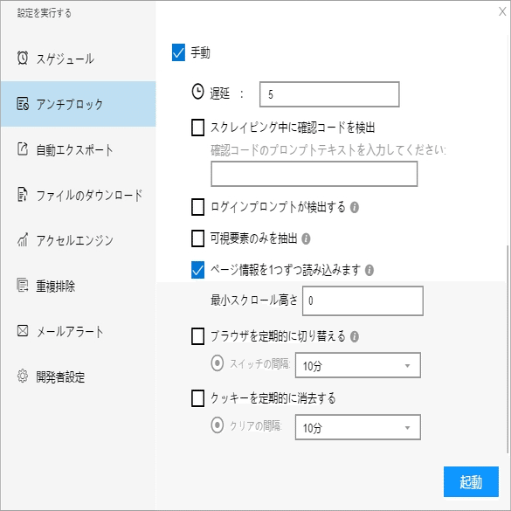Click the メールアラート envelope icon
The height and width of the screenshot is (511, 511).
23,330
